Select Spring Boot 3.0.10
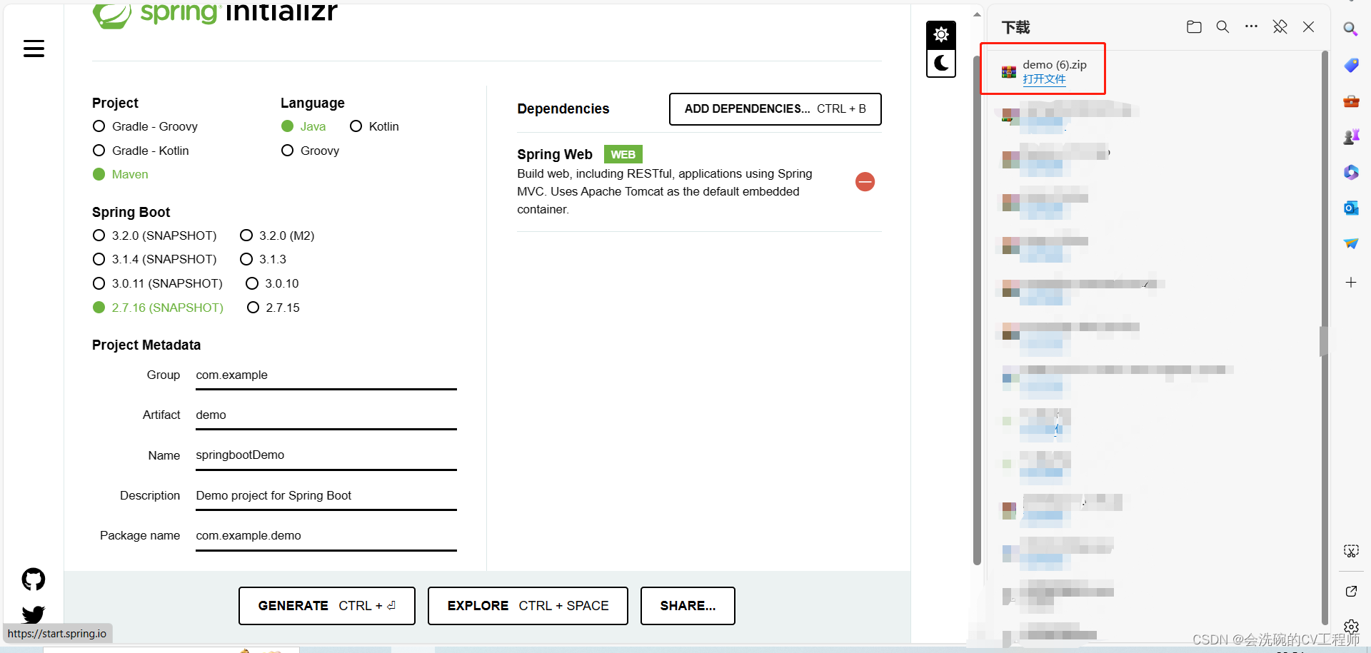 tap(272, 283)
